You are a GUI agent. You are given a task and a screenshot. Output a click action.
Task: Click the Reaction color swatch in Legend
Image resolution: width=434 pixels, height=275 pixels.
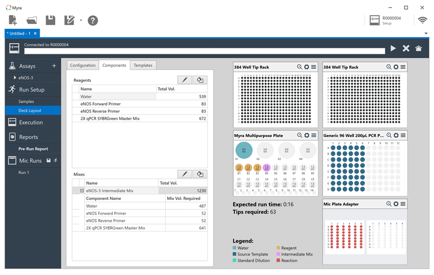278,260
